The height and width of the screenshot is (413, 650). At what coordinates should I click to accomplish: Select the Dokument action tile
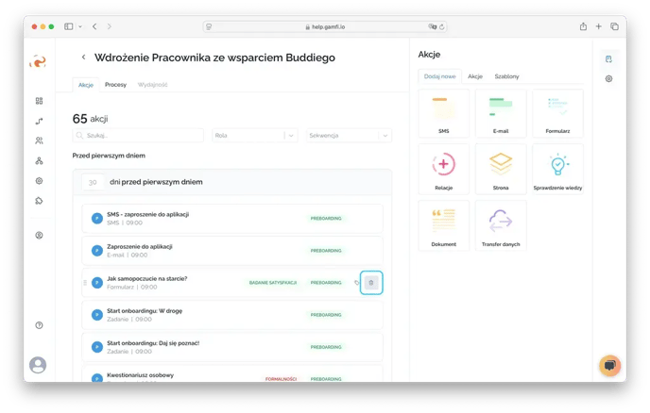click(443, 224)
